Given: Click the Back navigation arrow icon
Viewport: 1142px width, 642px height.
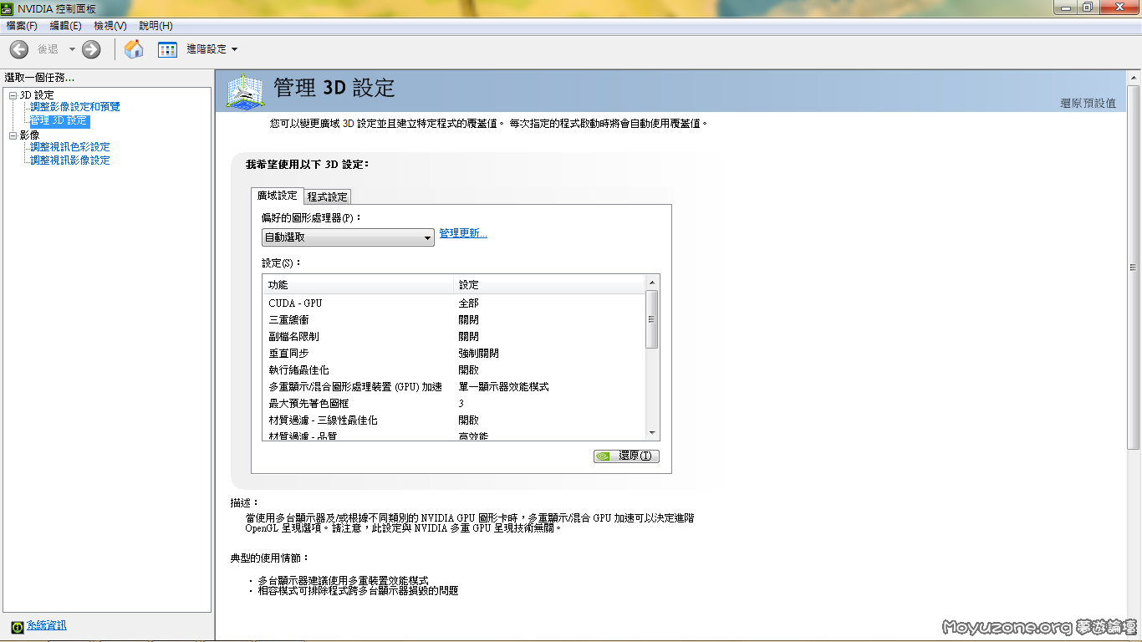Looking at the screenshot, I should pyautogui.click(x=18, y=49).
